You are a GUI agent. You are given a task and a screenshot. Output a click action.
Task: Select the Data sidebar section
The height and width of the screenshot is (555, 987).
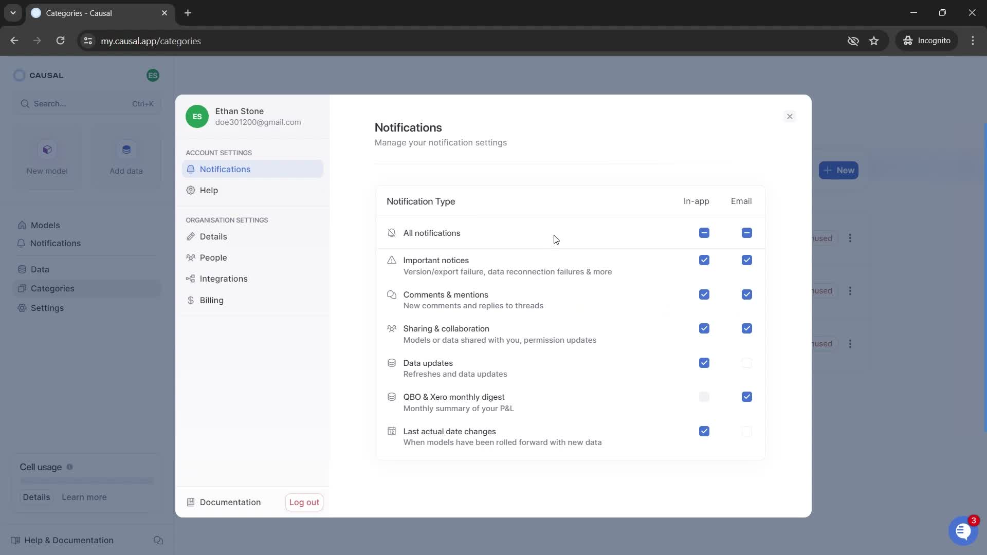click(40, 269)
